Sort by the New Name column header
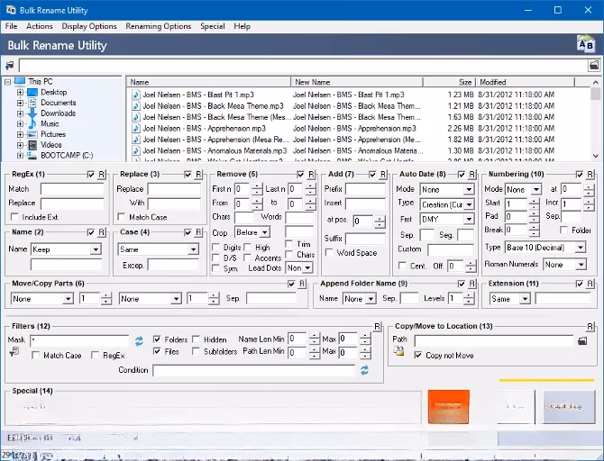Viewport: 604px width, 461px height. tap(357, 82)
